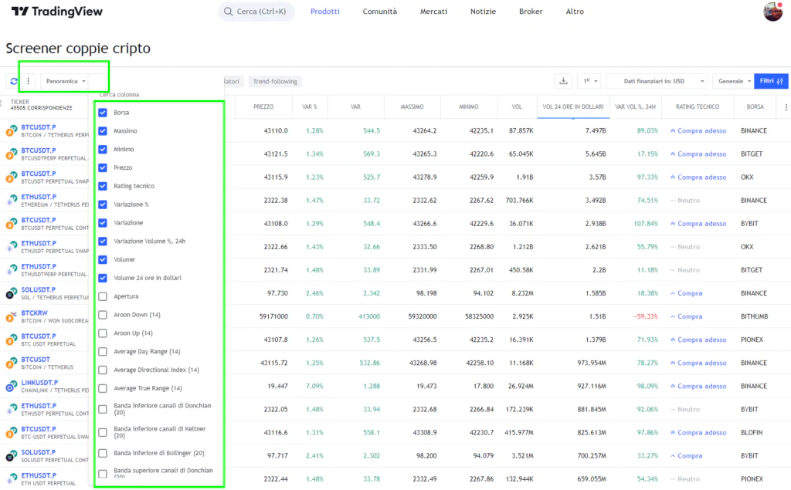Open the Broker menu

(x=531, y=12)
